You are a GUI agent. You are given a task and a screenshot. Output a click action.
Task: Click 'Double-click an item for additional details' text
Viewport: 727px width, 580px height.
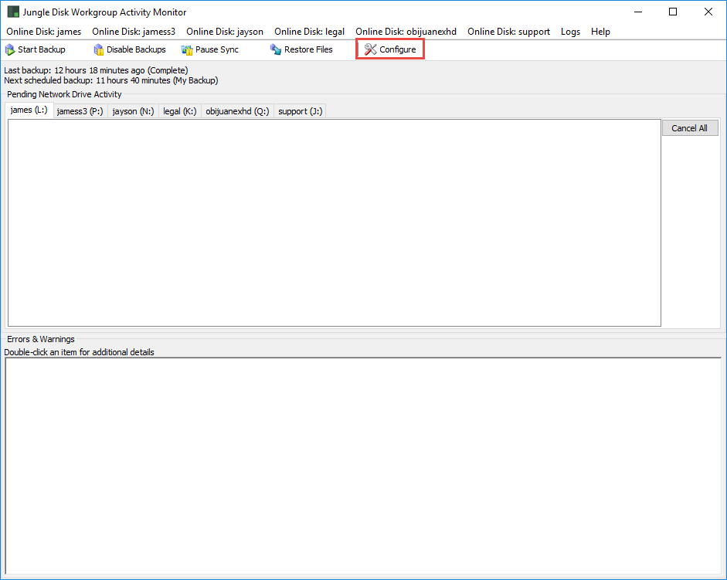79,352
